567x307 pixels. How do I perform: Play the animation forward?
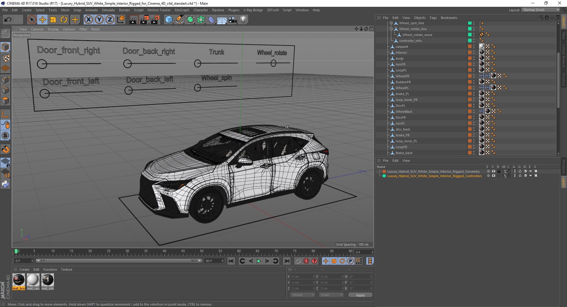tap(259, 261)
